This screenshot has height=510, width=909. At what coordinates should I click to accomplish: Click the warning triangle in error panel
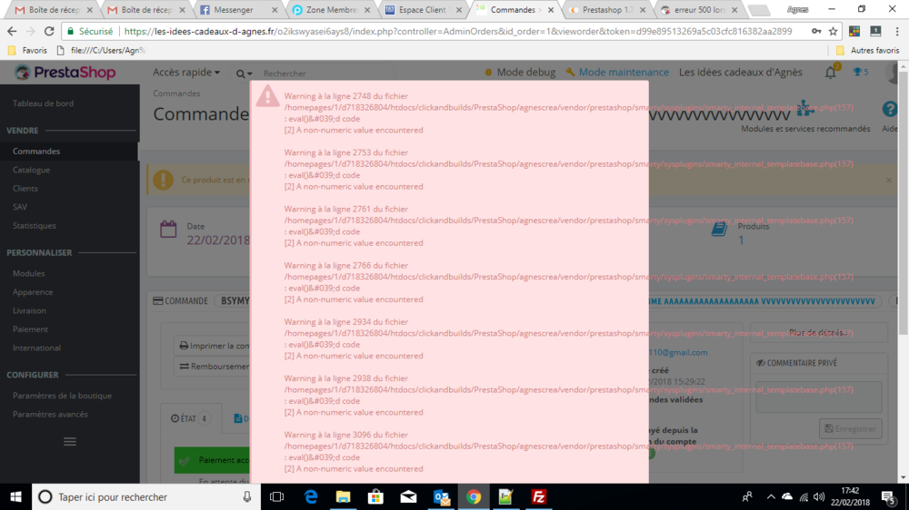267,96
